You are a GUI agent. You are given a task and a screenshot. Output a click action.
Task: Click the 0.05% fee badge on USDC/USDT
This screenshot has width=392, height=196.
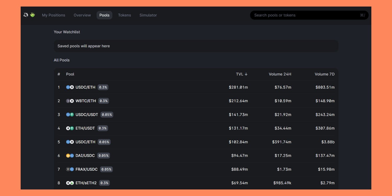107,114
